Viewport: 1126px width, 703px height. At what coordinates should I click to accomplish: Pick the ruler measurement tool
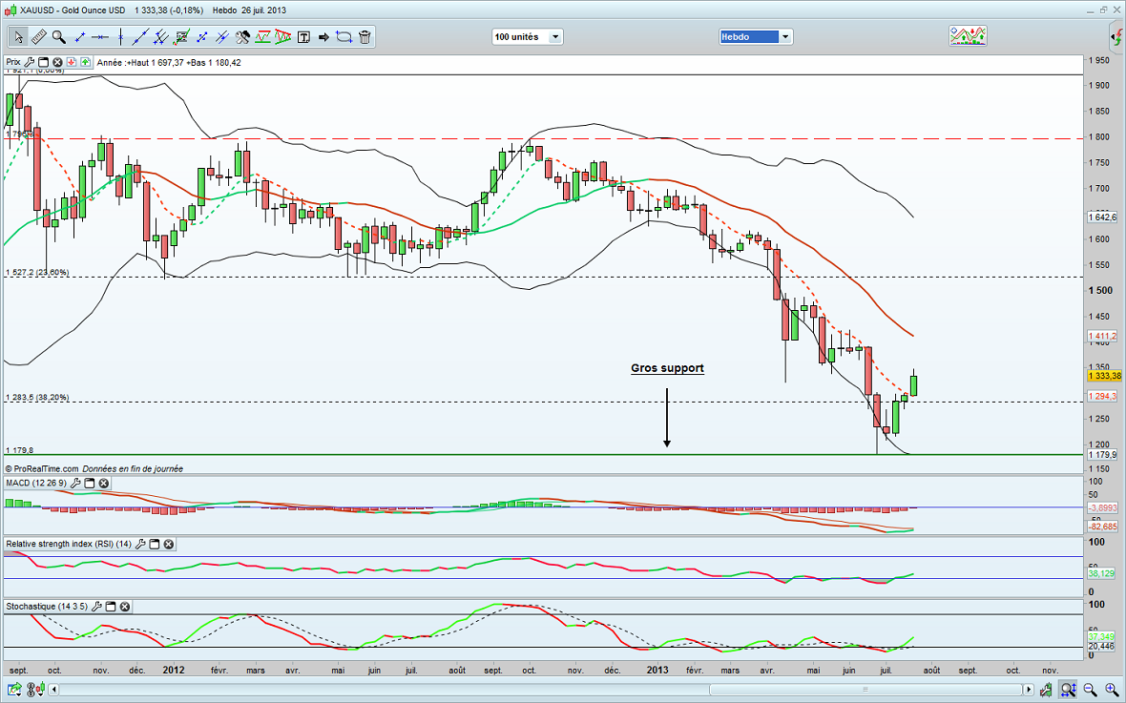point(39,37)
